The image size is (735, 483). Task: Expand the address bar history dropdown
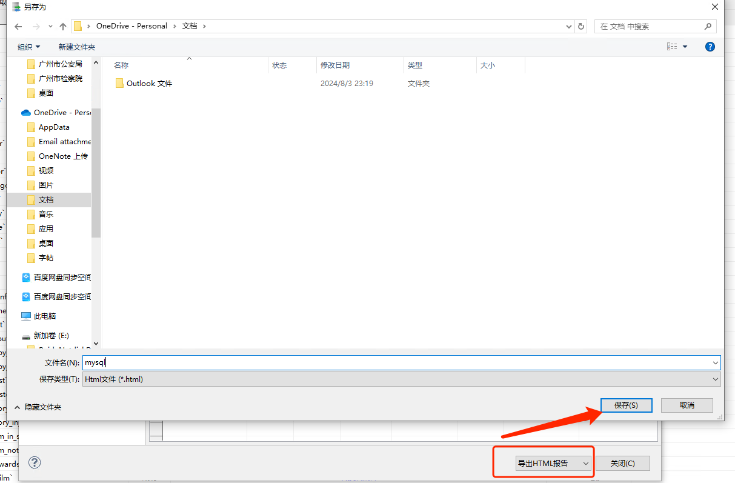click(x=569, y=26)
